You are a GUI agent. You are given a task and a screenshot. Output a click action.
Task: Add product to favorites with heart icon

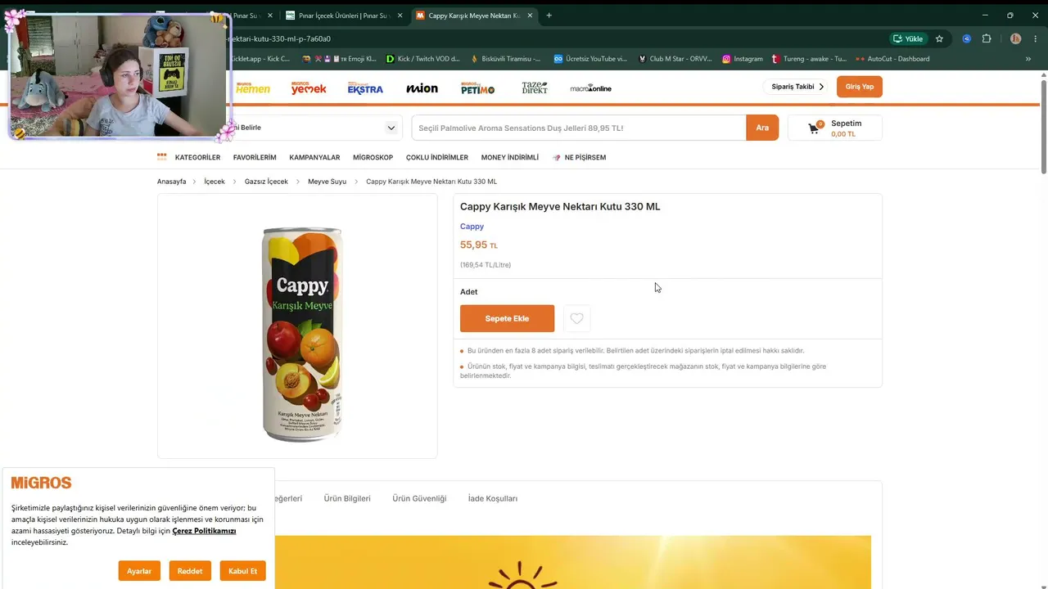click(x=576, y=318)
